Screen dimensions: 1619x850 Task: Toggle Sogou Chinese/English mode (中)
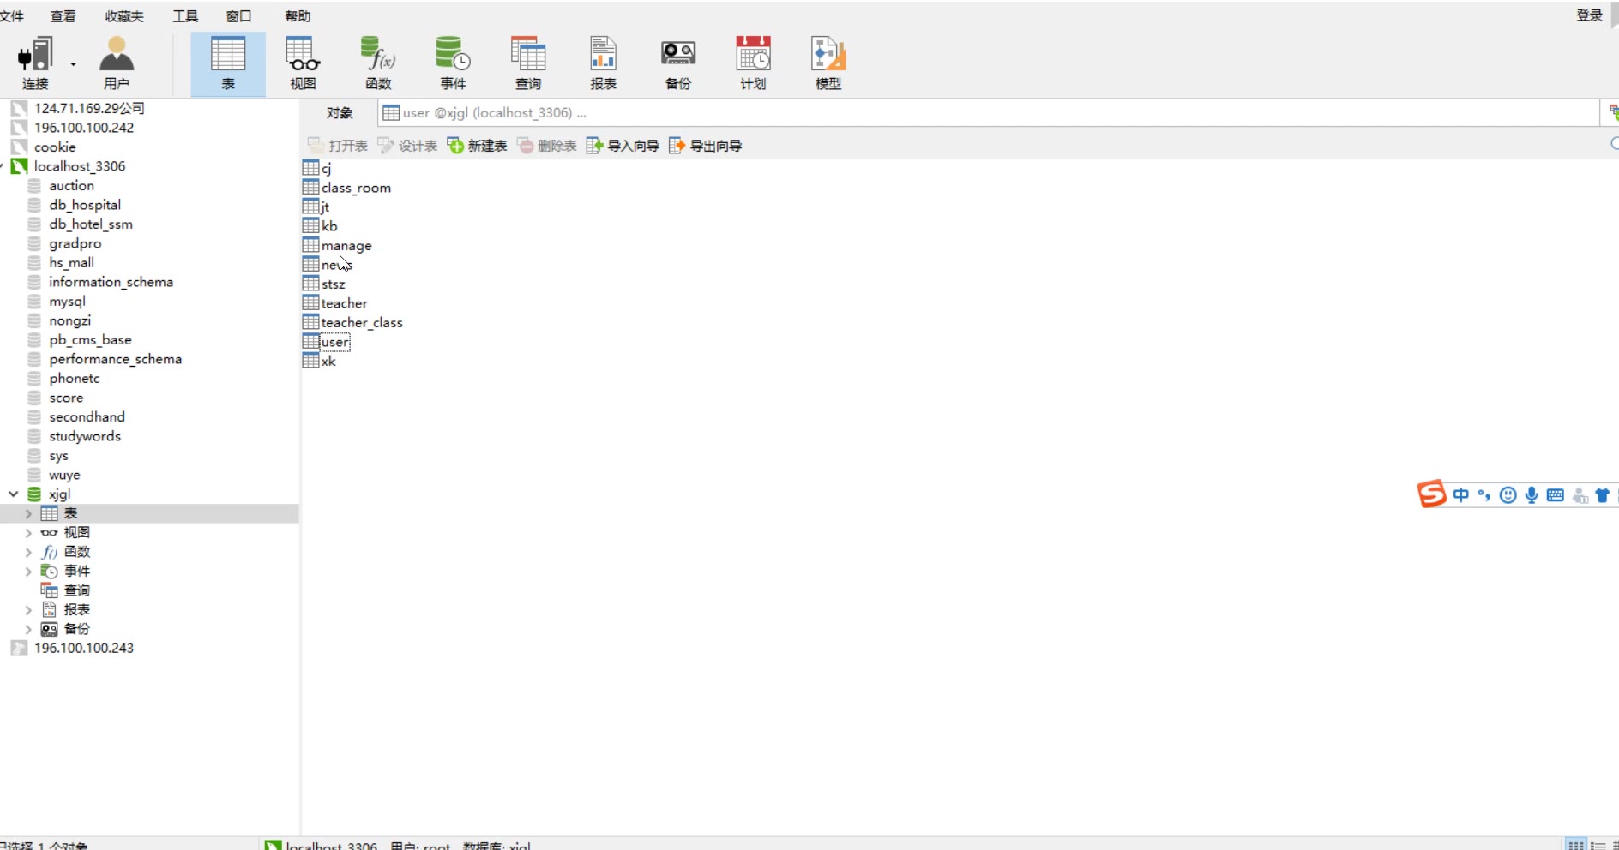(x=1461, y=494)
